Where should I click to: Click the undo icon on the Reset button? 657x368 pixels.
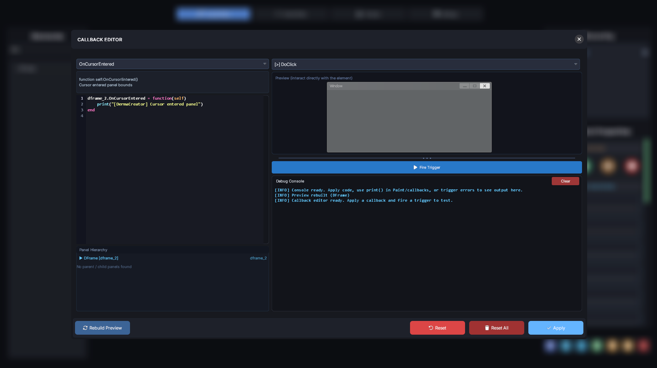pyautogui.click(x=430, y=328)
